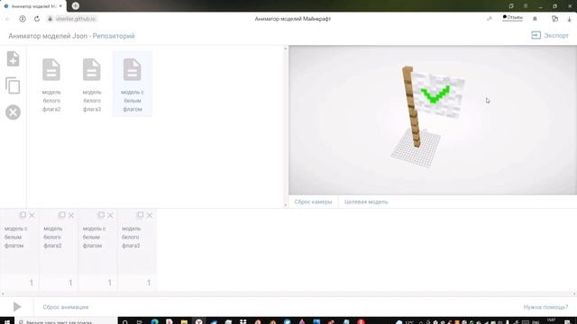Click duration field of модель белого флага2 frame
The height and width of the screenshot is (324, 577).
[x=58, y=283]
